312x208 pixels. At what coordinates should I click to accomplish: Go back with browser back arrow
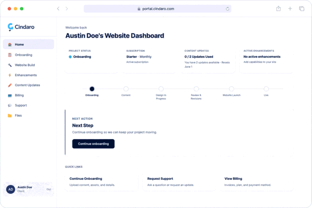pyautogui.click(x=58, y=9)
